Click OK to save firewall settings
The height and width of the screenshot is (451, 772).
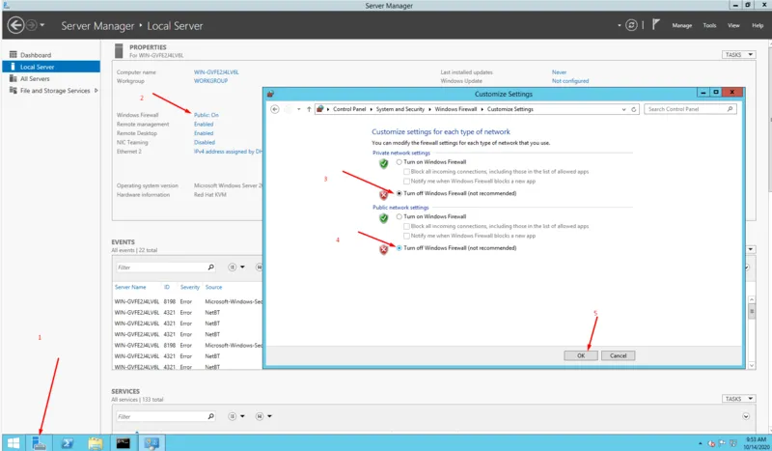click(581, 355)
